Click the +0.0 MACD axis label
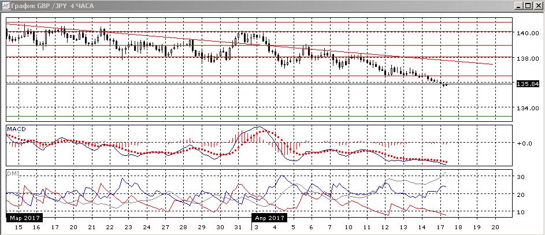The width and height of the screenshot is (545, 235). tap(524, 143)
